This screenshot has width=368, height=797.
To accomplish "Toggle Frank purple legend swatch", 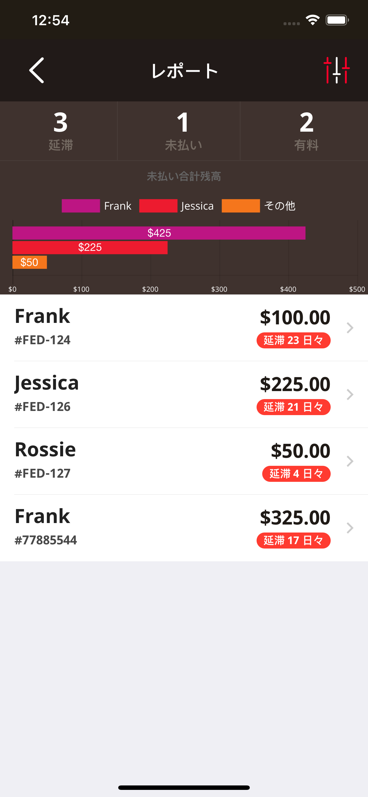I will (81, 206).
